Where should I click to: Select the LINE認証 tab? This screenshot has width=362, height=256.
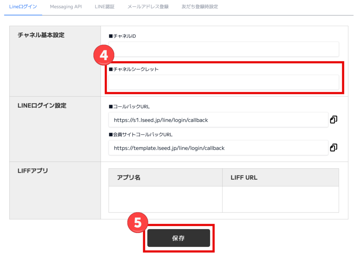(x=105, y=7)
